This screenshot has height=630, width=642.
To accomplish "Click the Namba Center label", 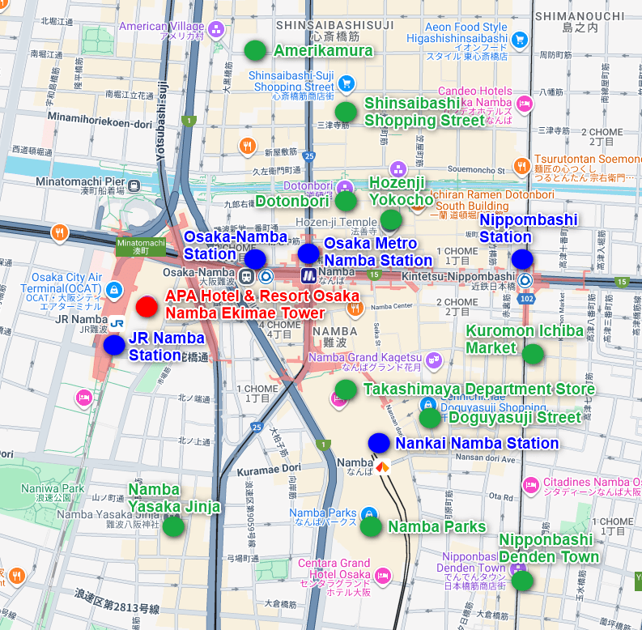I will [x=392, y=306].
